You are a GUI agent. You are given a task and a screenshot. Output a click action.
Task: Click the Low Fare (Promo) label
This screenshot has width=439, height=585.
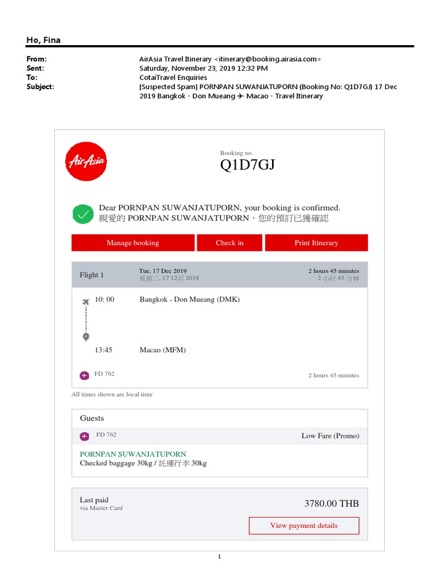point(330,436)
